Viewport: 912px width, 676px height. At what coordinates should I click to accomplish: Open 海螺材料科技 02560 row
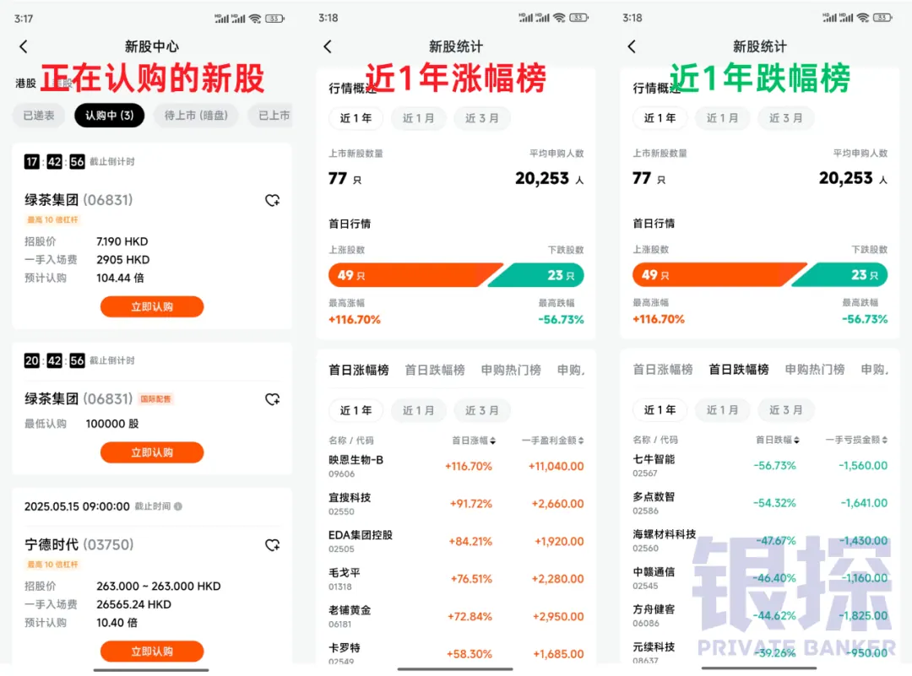point(760,541)
